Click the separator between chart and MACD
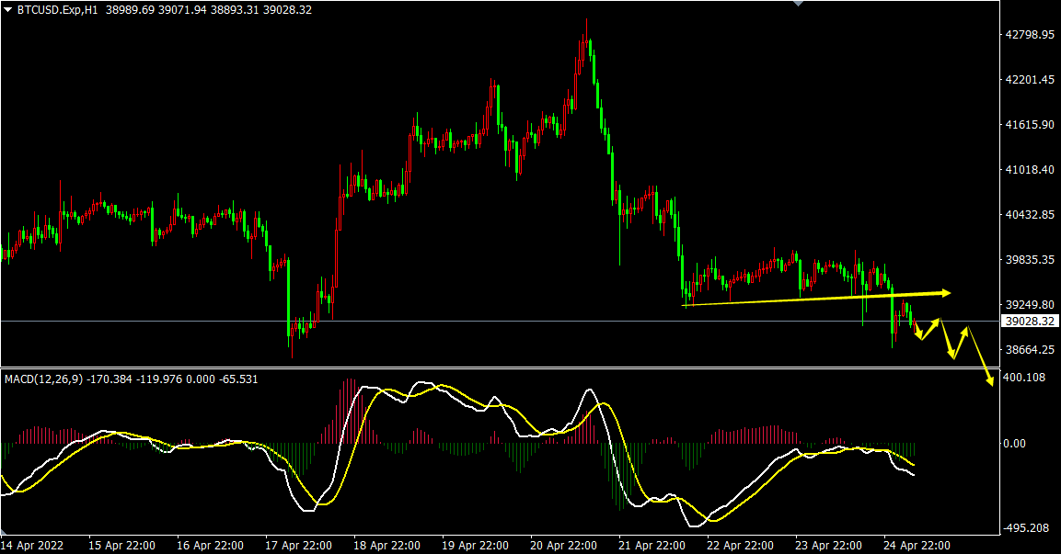The width and height of the screenshot is (1061, 554). point(497,368)
